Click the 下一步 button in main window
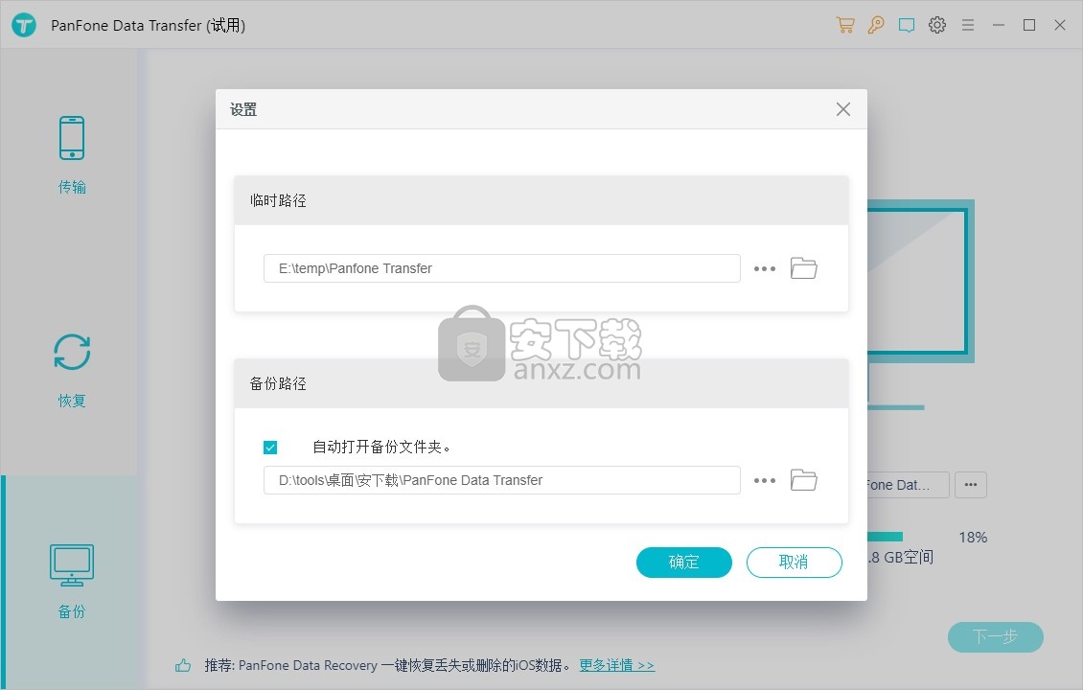This screenshot has width=1083, height=690. click(995, 637)
